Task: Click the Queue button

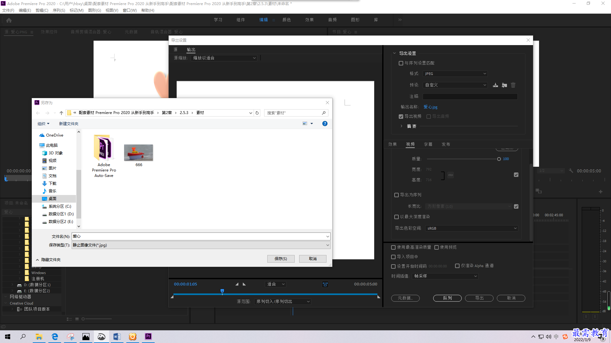Action: pos(447,298)
